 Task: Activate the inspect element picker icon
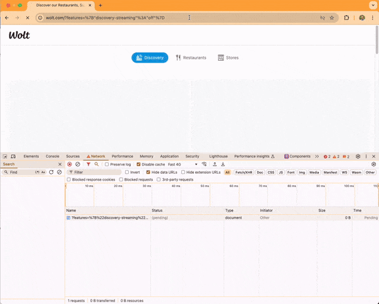pyautogui.click(x=5, y=157)
